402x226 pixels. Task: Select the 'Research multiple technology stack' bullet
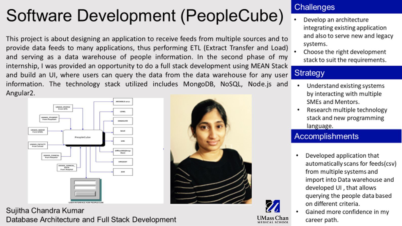point(346,118)
